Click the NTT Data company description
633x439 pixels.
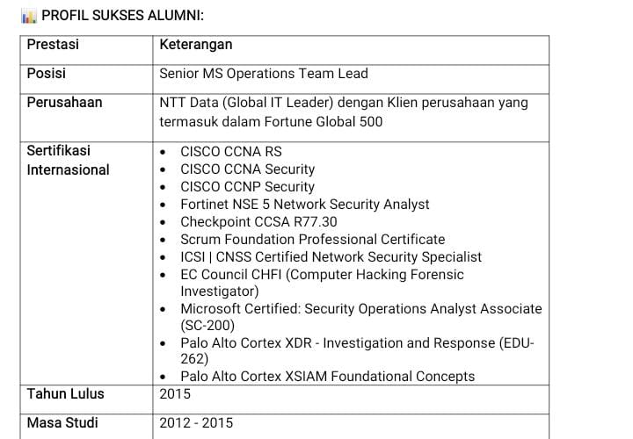(343, 112)
